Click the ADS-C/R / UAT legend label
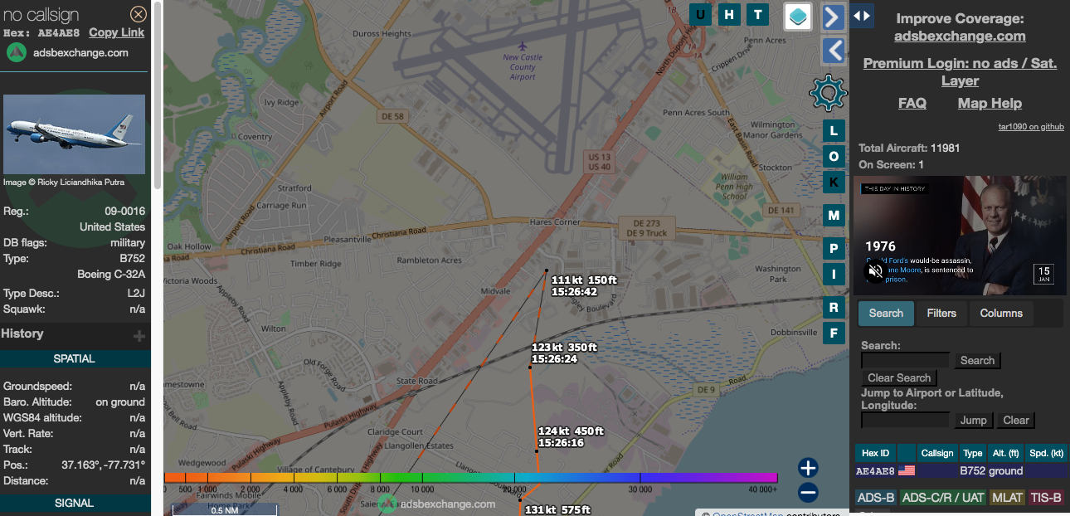 click(x=944, y=498)
